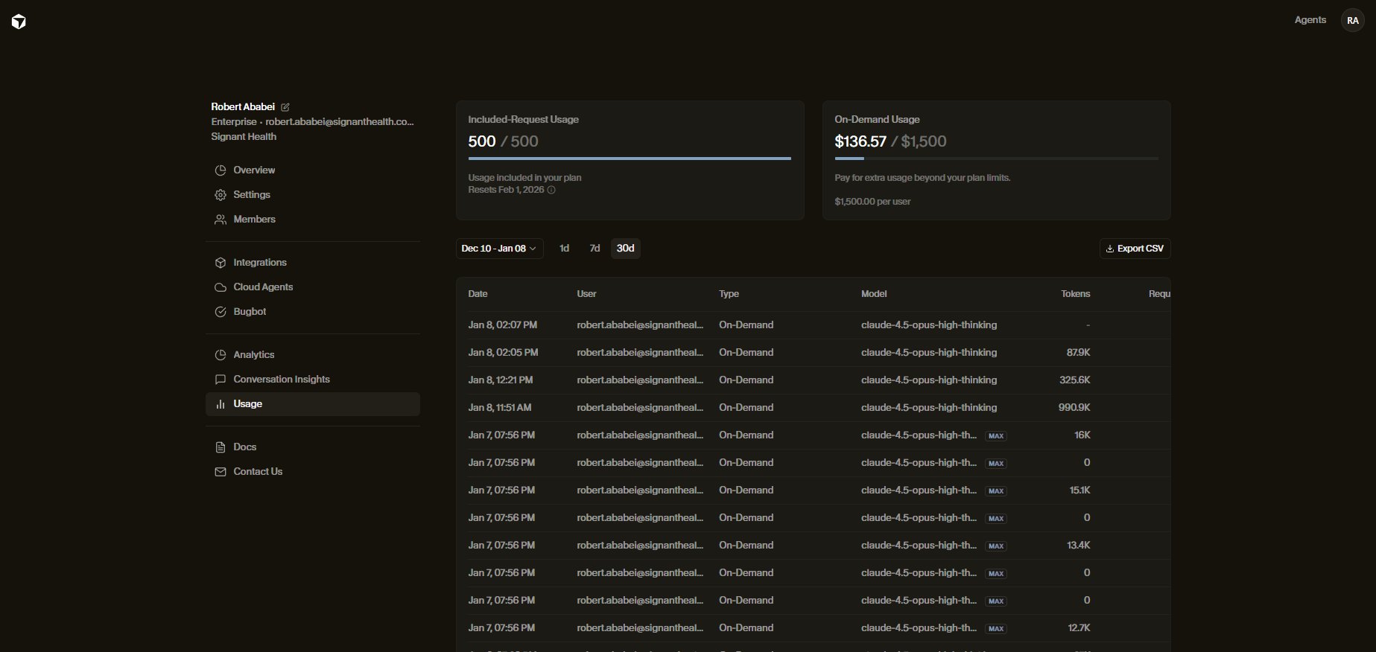
Task: Click Contact Us in the sidebar
Action: click(x=258, y=472)
